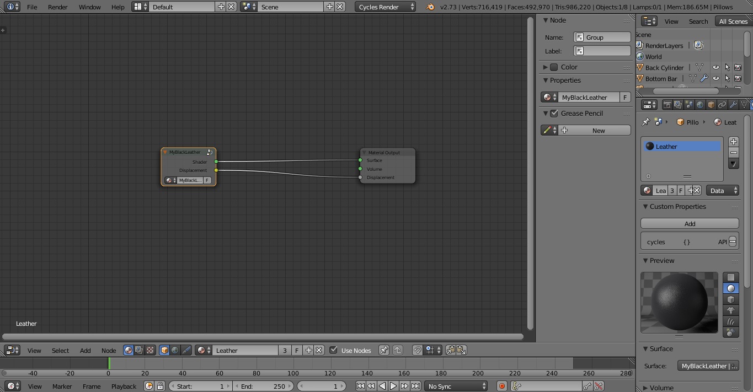
Task: Pin the material datablock with the pushpin icon
Action: pyautogui.click(x=645, y=122)
